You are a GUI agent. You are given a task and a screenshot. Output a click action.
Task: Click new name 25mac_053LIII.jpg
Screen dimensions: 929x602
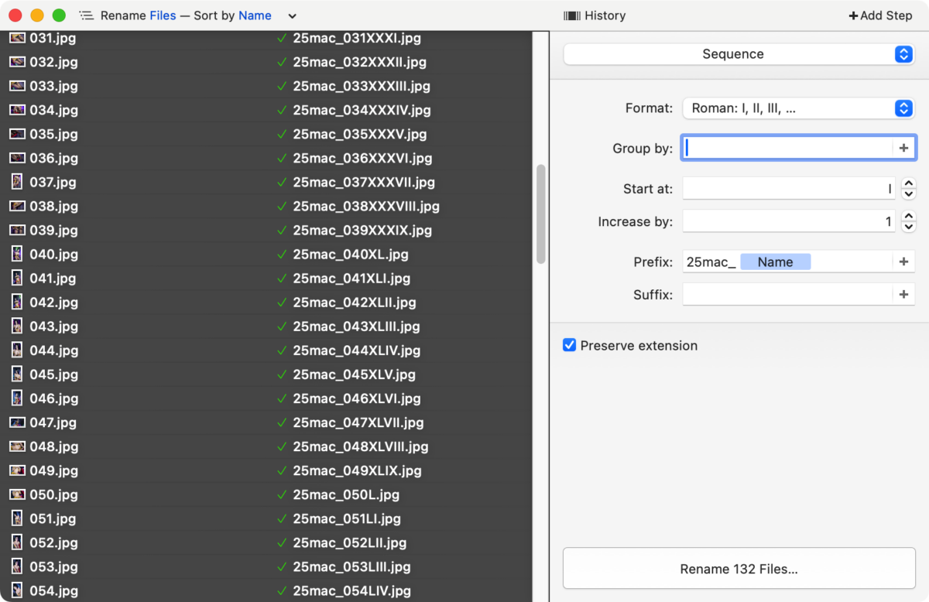[x=351, y=566]
